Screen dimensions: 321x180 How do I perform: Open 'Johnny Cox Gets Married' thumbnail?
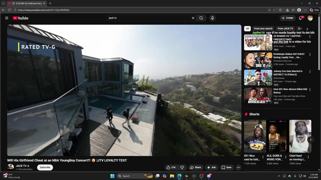coord(258,77)
